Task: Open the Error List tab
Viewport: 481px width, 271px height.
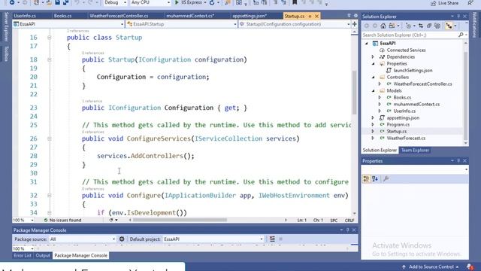Action: tap(23, 255)
